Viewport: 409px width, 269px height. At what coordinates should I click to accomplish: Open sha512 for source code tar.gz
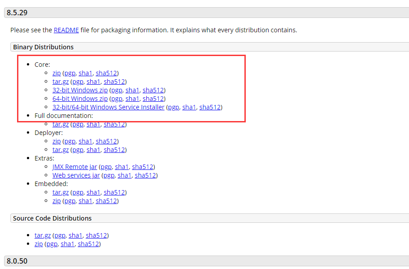pos(96,235)
